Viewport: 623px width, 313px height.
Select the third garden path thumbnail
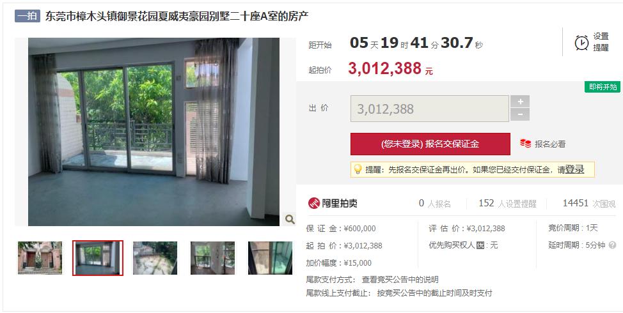pyautogui.click(x=155, y=258)
